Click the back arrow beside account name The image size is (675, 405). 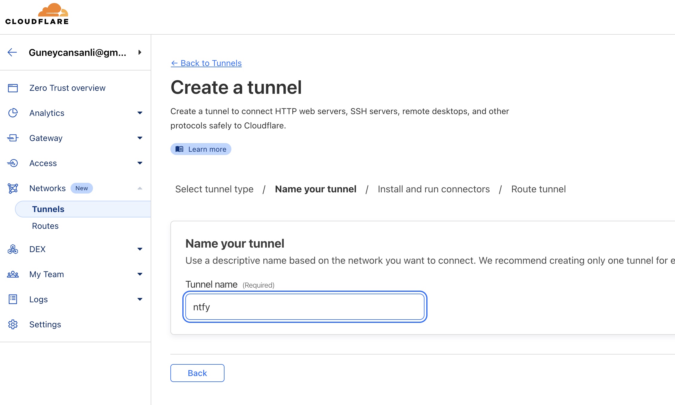click(12, 52)
